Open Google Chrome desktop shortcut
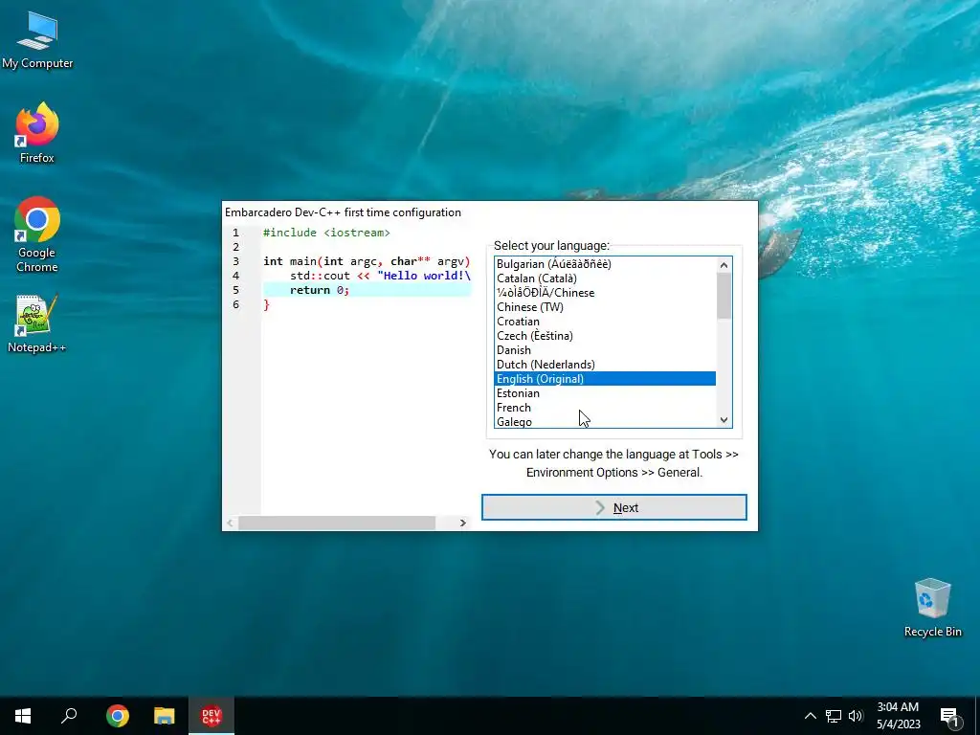 37,234
